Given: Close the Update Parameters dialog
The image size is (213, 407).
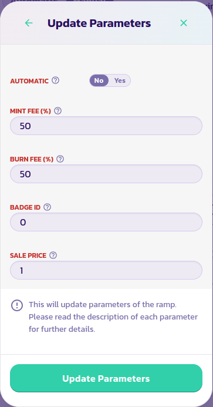Looking at the screenshot, I should (x=184, y=23).
